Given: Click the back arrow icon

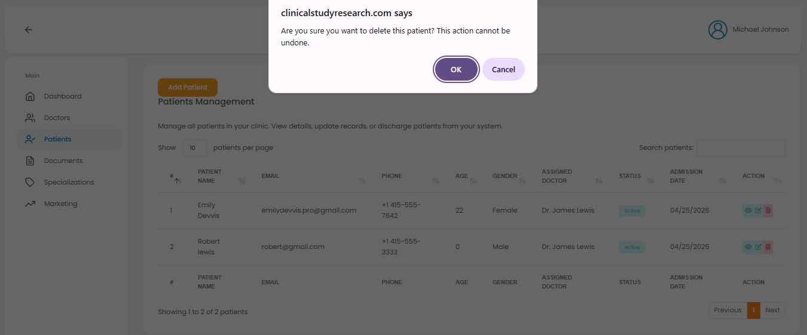Looking at the screenshot, I should pos(29,30).
